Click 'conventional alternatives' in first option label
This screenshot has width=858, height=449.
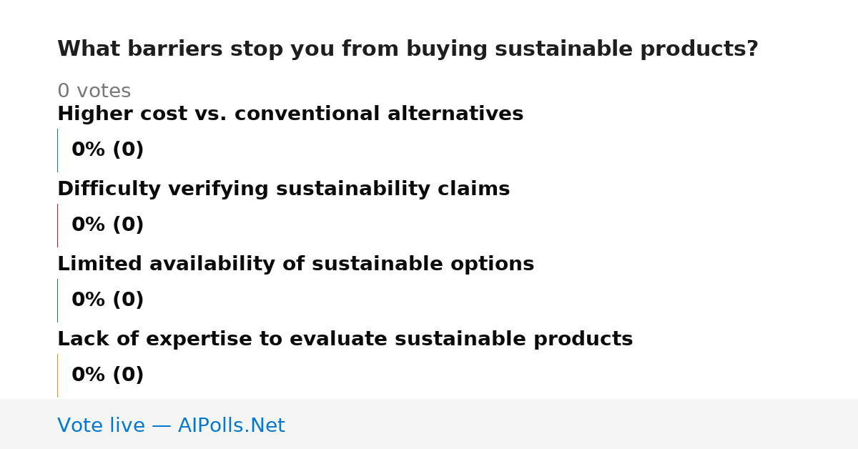(379, 114)
